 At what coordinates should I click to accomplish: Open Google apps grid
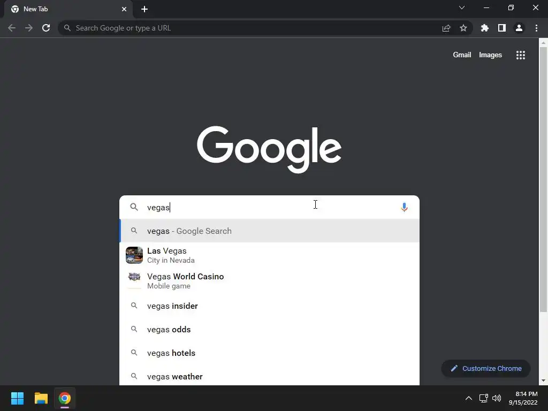[521, 55]
